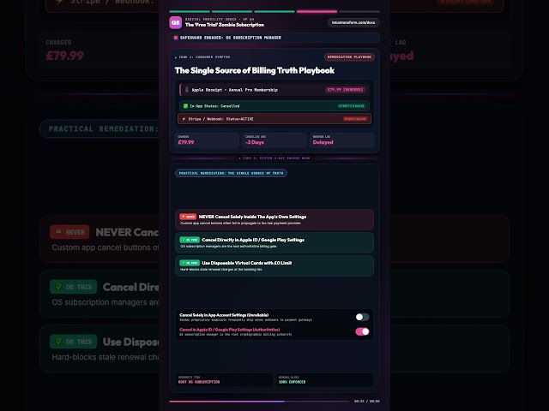Click the Practical Remediation pill label in front card

(231, 173)
